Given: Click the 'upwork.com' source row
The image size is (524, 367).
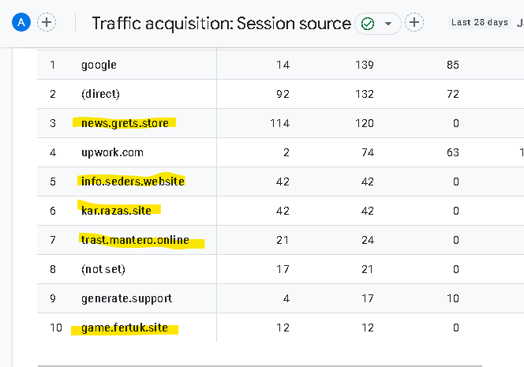Looking at the screenshot, I should tap(112, 152).
